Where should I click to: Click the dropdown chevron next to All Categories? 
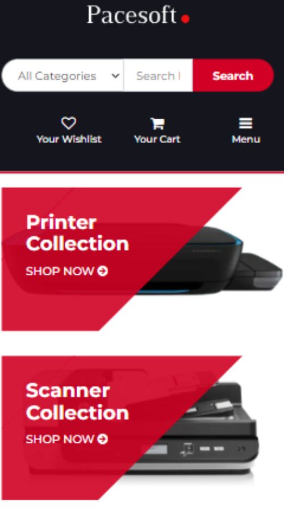pyautogui.click(x=115, y=76)
